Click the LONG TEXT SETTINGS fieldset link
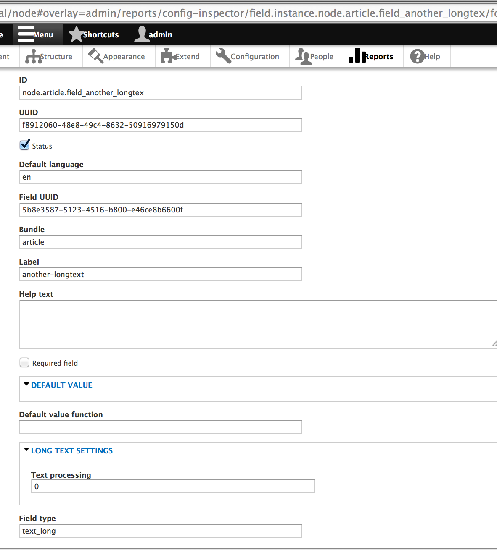497x550 pixels. 72,451
